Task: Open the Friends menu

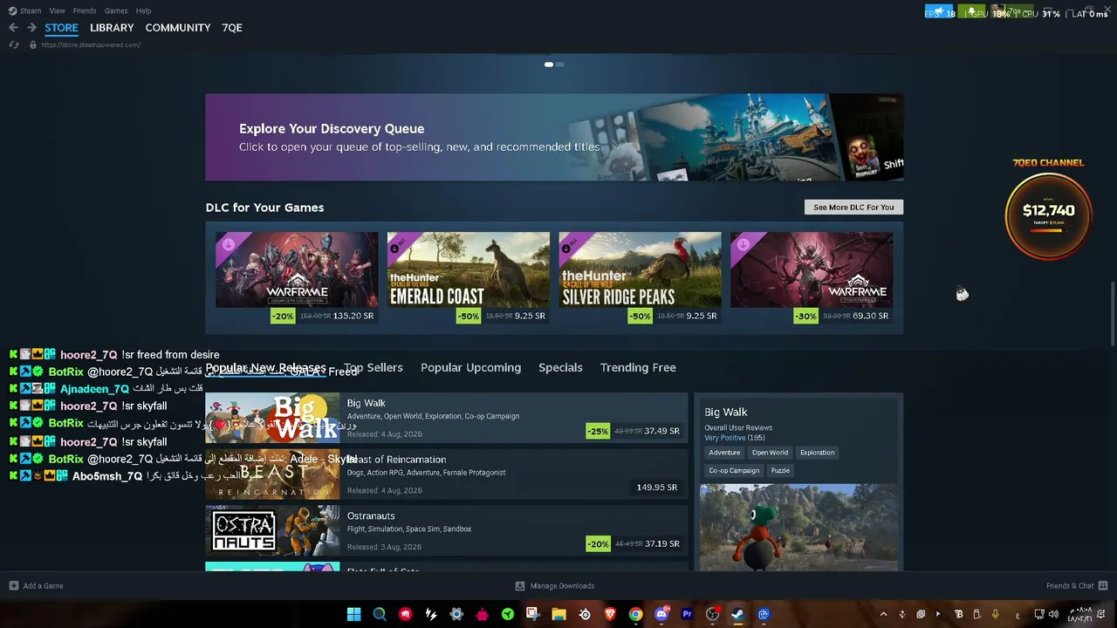Action: click(x=85, y=10)
